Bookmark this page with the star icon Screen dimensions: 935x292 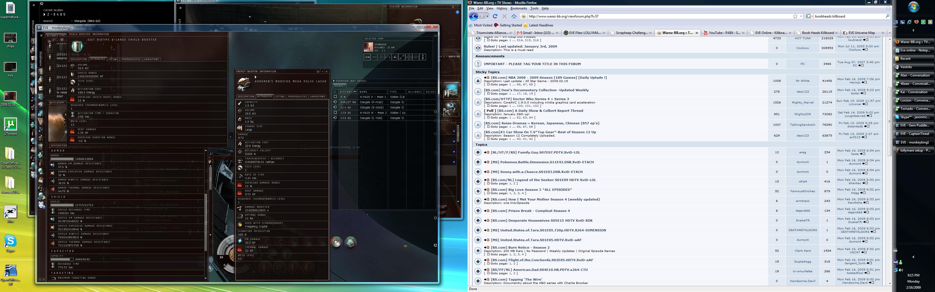(x=795, y=16)
